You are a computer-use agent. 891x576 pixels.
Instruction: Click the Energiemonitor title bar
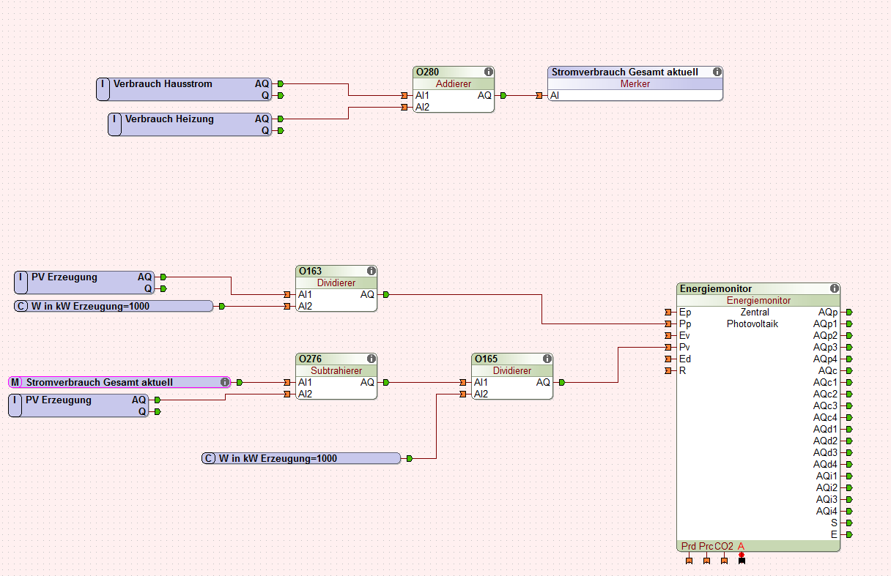758,288
